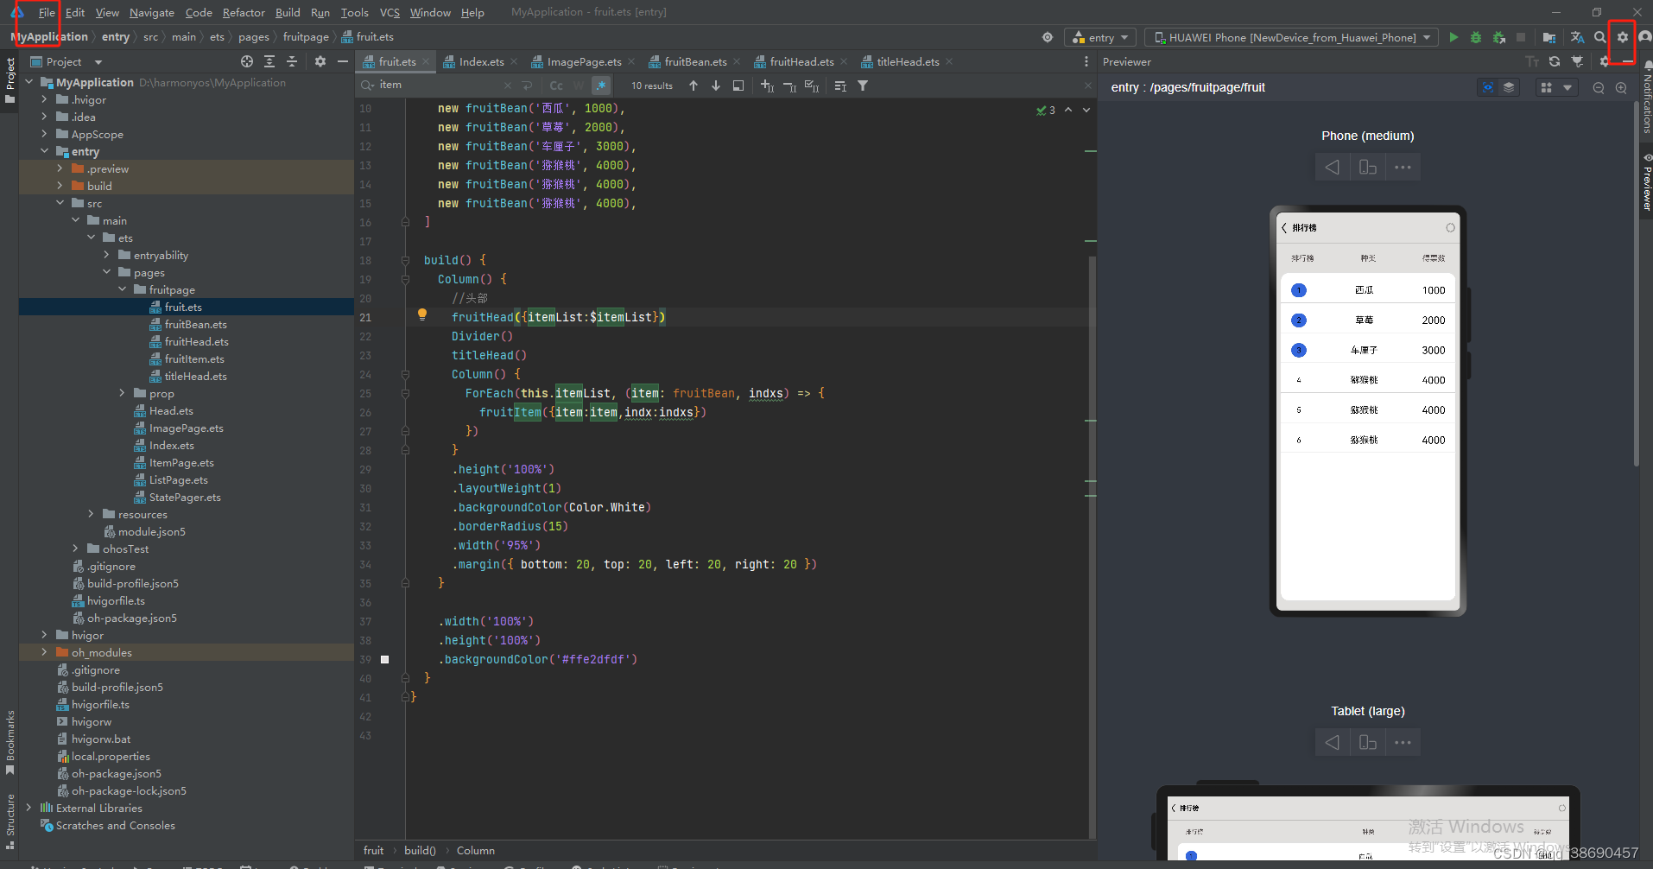Run the entry app with green play button
The image size is (1653, 869).
click(1453, 37)
